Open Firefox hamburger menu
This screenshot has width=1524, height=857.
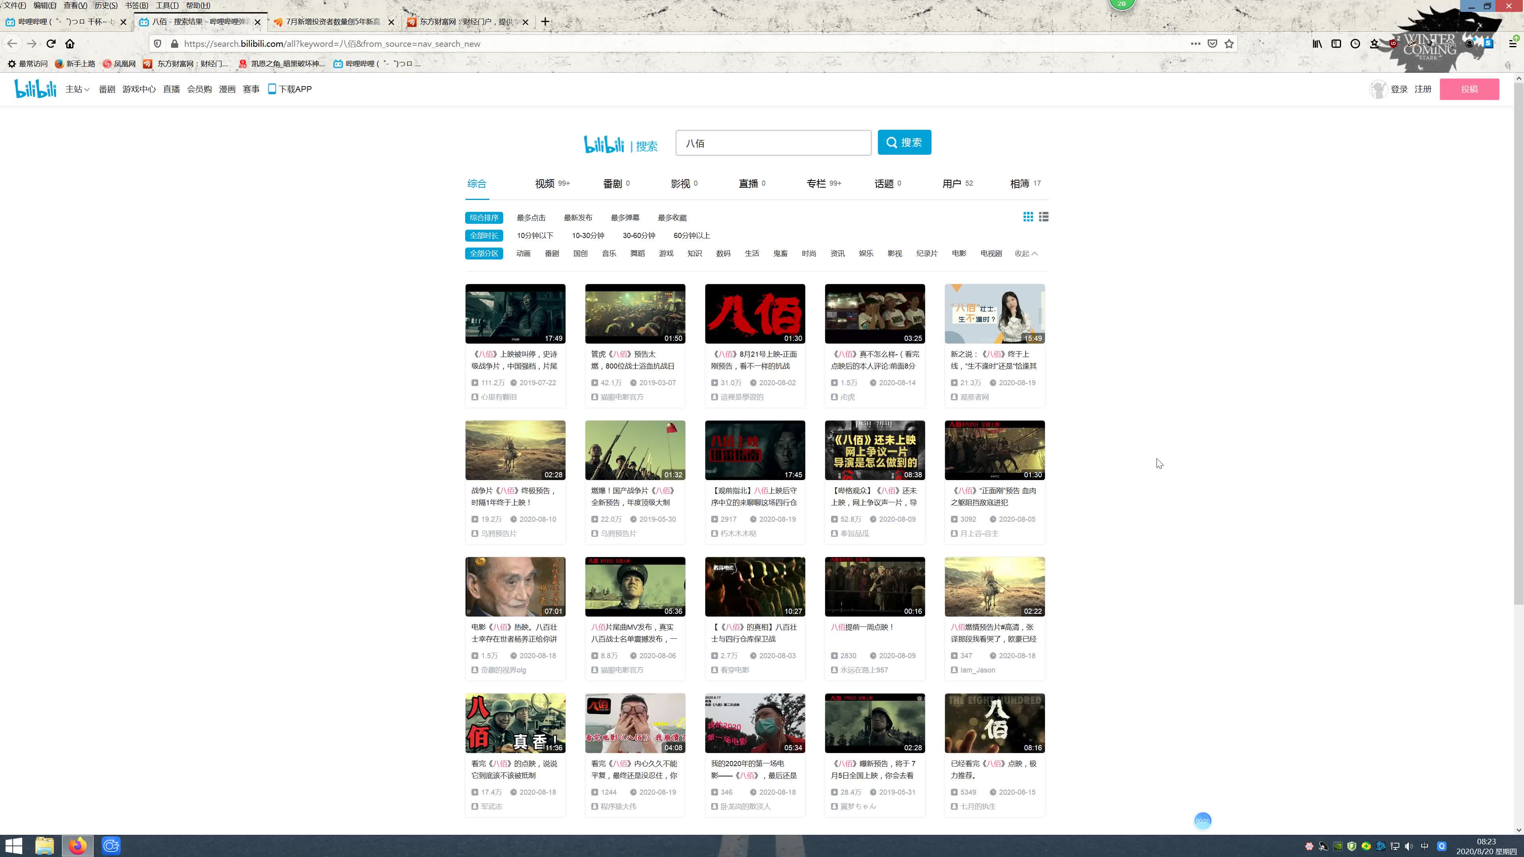pos(1512,44)
